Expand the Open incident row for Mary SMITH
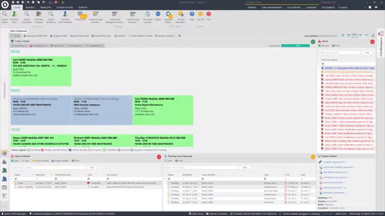The height and width of the screenshot is (216, 385). [x=12, y=183]
